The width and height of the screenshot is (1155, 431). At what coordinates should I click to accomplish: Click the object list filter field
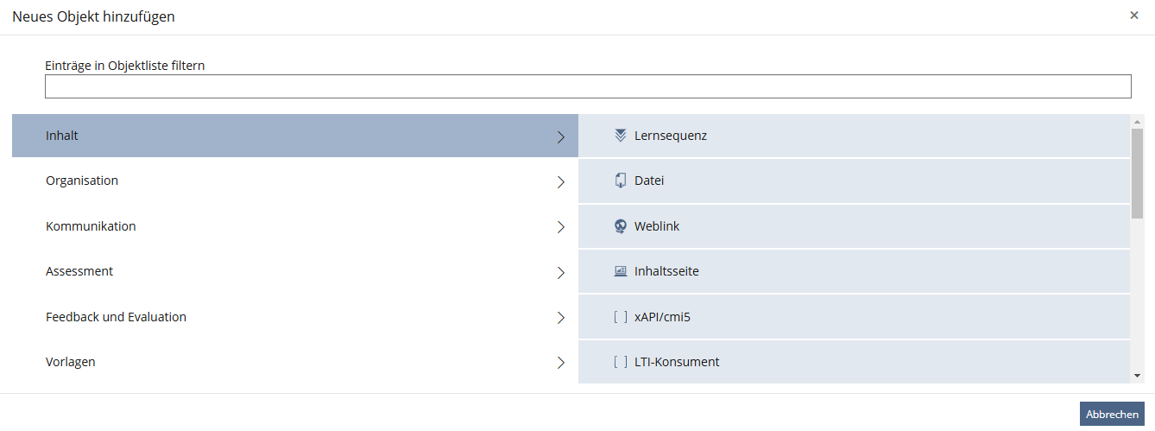(588, 86)
